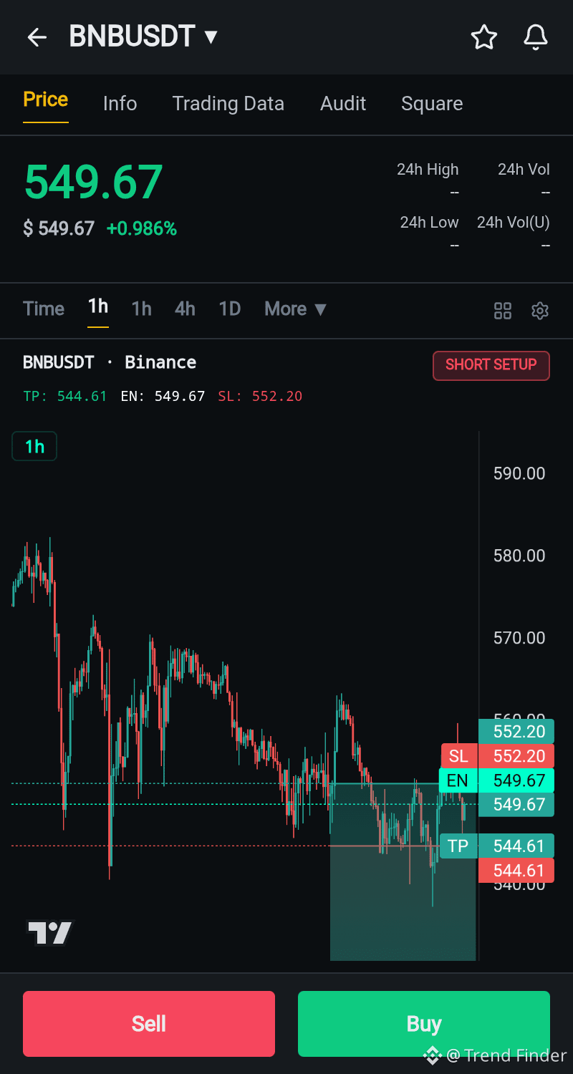This screenshot has height=1074, width=573.
Task: Tap the green Buy button
Action: (x=424, y=1024)
